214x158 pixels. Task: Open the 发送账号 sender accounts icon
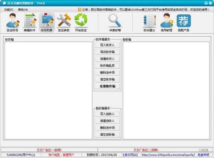tap(12, 22)
